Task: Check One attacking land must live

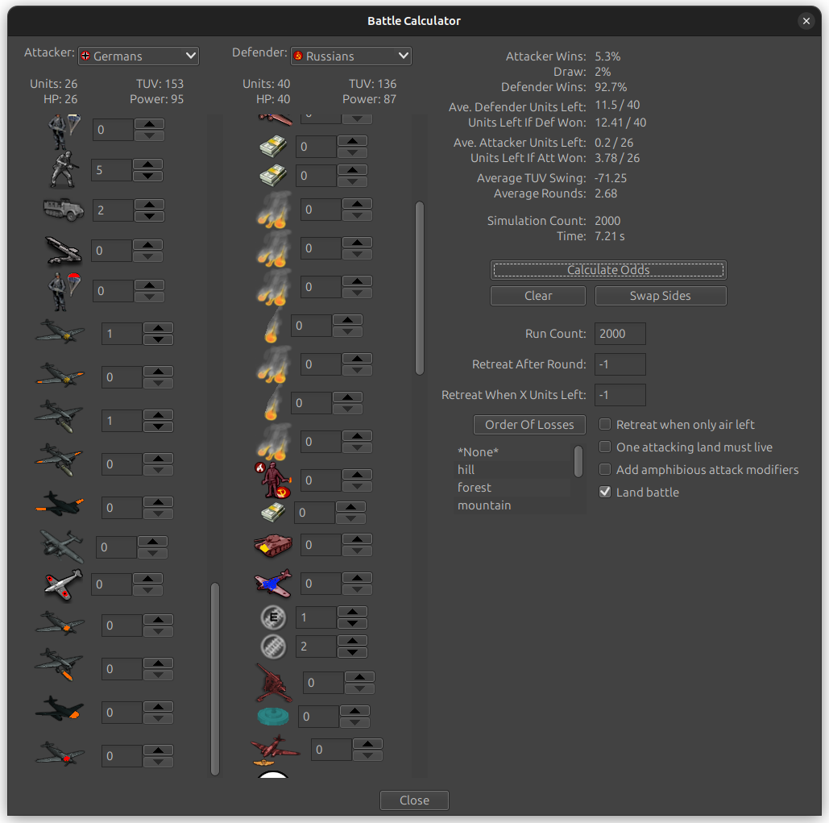Action: click(604, 447)
